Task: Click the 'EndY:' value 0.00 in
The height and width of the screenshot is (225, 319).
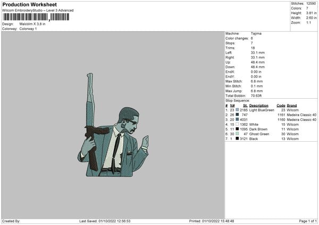Action: [x=256, y=76]
